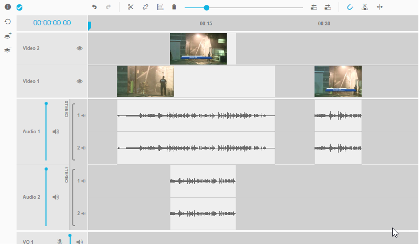419x245 pixels.
Task: Click the scissors cut tool
Action: click(131, 7)
